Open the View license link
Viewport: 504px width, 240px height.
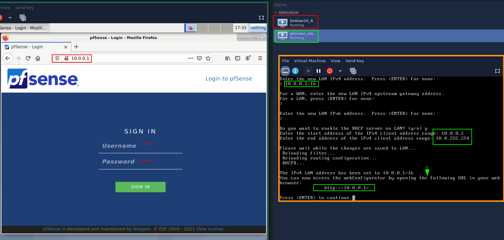pyautogui.click(x=210, y=229)
